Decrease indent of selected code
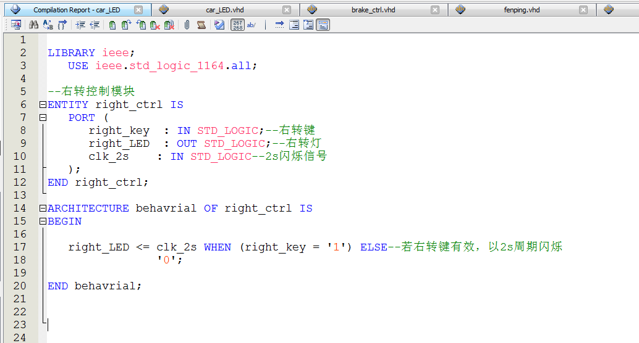 [95, 25]
